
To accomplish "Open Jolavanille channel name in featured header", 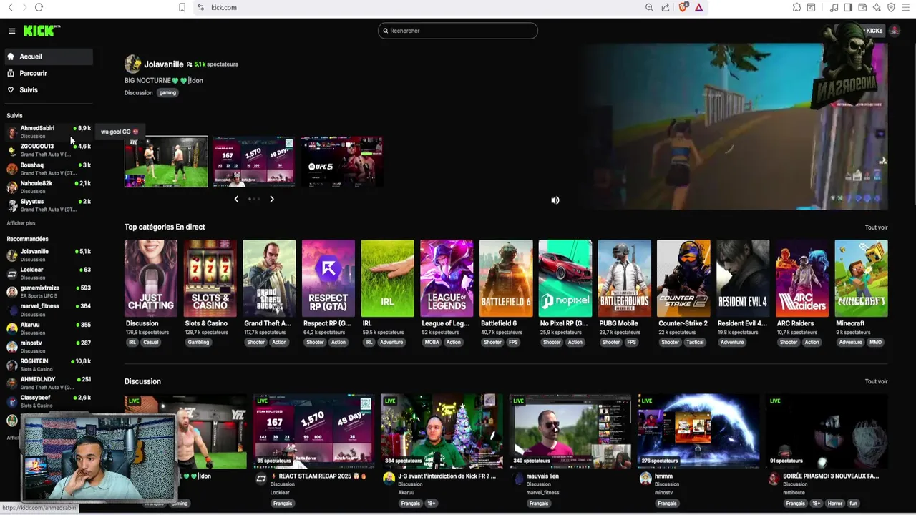I will [164, 64].
